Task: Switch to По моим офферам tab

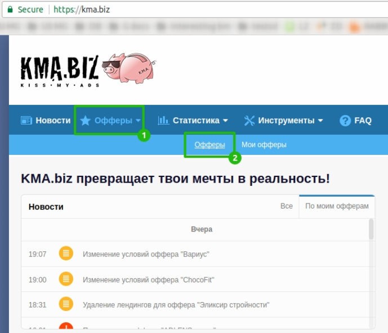Action: 337,206
